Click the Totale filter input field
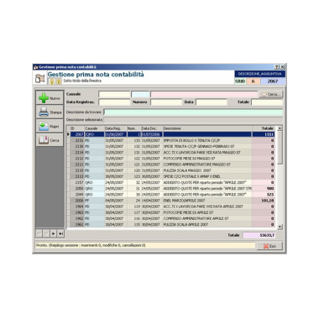 point(267,102)
